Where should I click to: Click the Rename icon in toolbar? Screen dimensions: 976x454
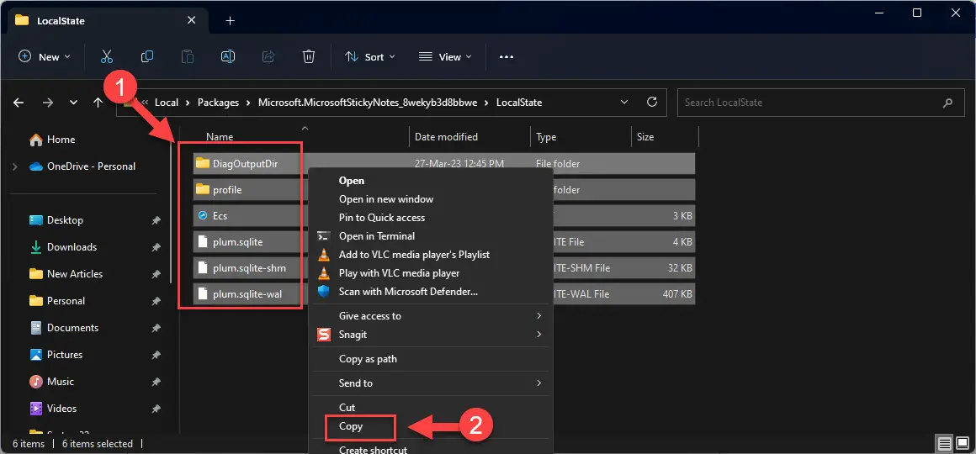[228, 56]
